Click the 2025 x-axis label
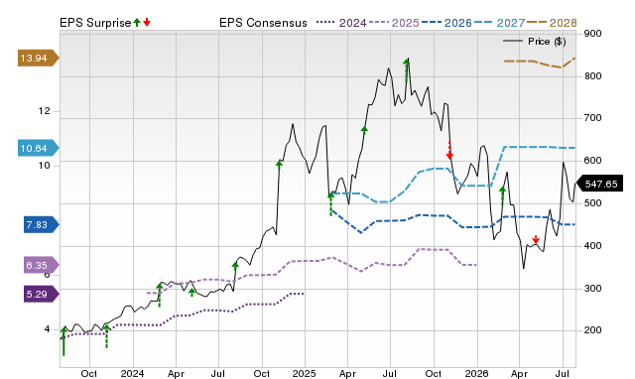The height and width of the screenshot is (379, 635). pyautogui.click(x=305, y=373)
